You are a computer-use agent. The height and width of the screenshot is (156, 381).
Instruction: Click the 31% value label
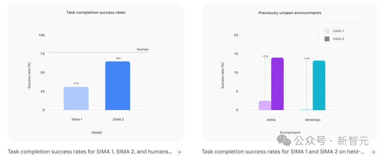click(76, 84)
